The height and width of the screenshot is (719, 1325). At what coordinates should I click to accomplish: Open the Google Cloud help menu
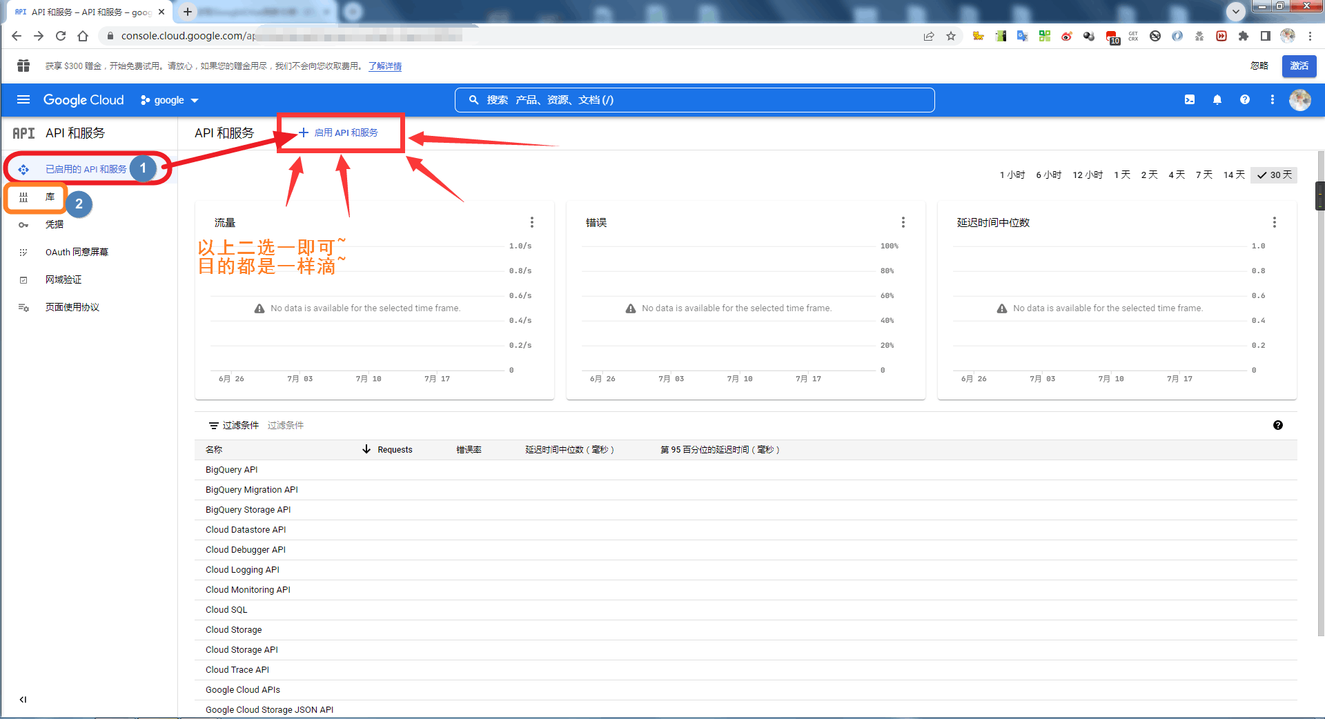(1244, 99)
